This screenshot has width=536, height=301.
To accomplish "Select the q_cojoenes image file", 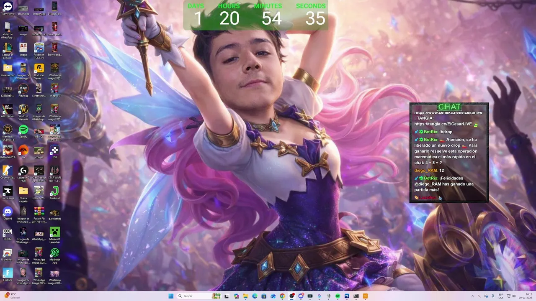I will 54,213.
